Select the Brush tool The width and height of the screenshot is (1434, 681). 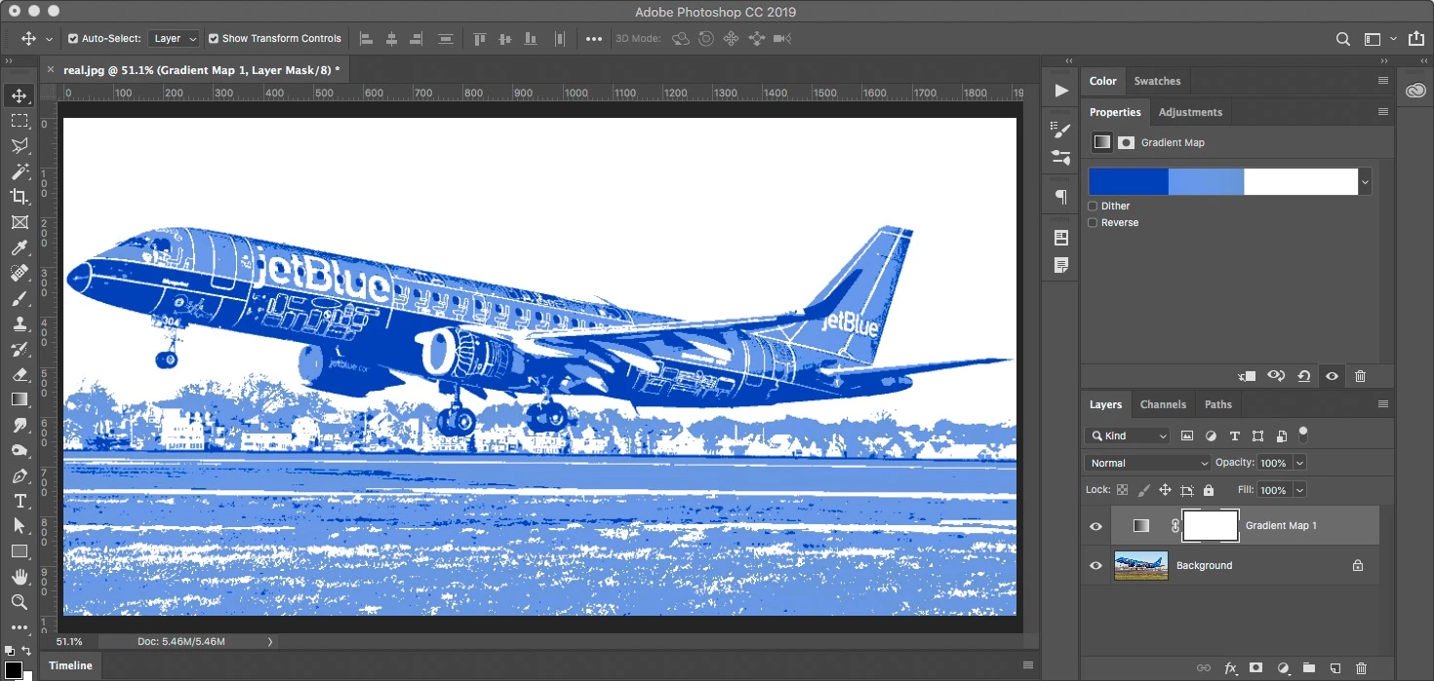point(20,298)
